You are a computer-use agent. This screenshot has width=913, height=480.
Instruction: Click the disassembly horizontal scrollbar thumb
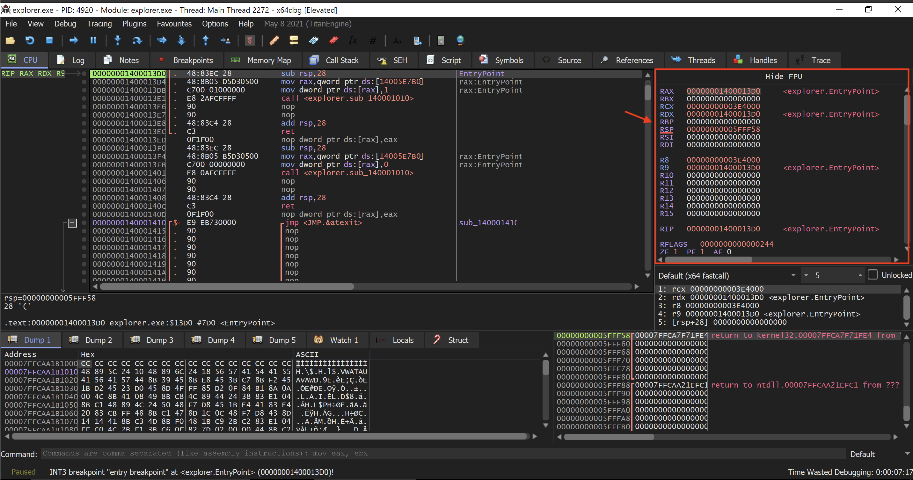227,286
